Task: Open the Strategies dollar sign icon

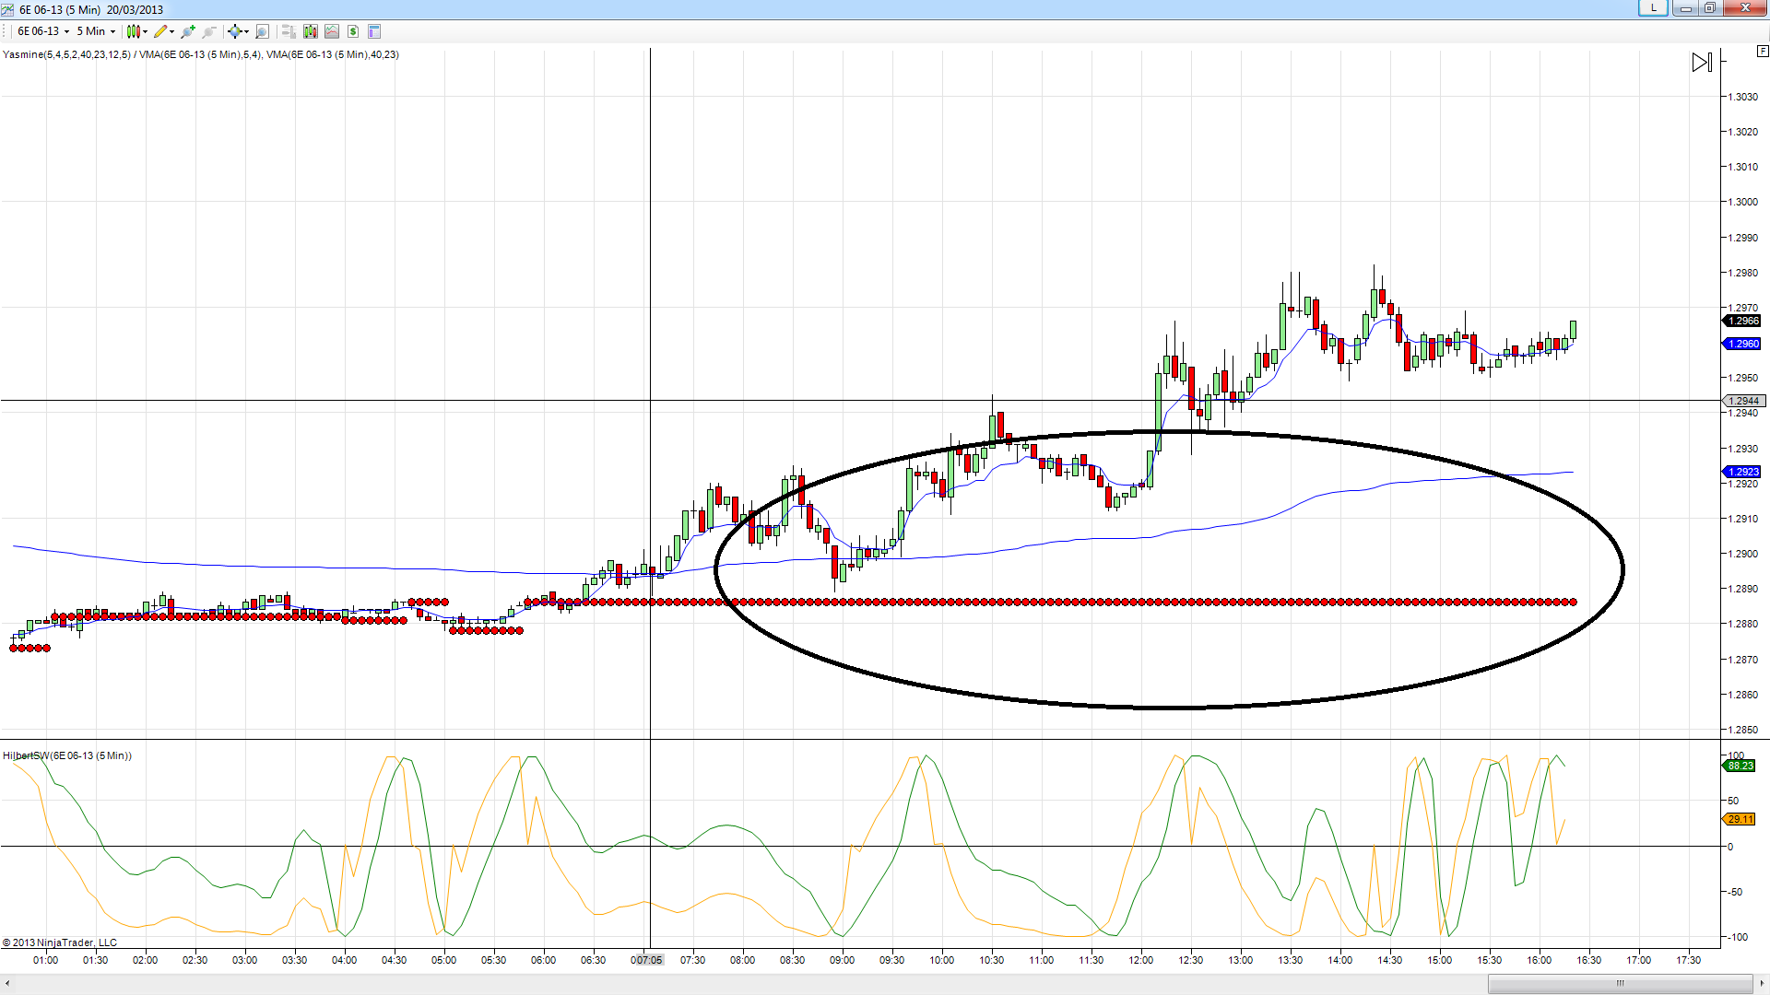Action: pos(353,31)
